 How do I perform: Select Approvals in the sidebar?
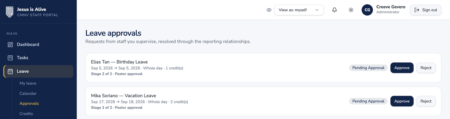click(x=29, y=103)
